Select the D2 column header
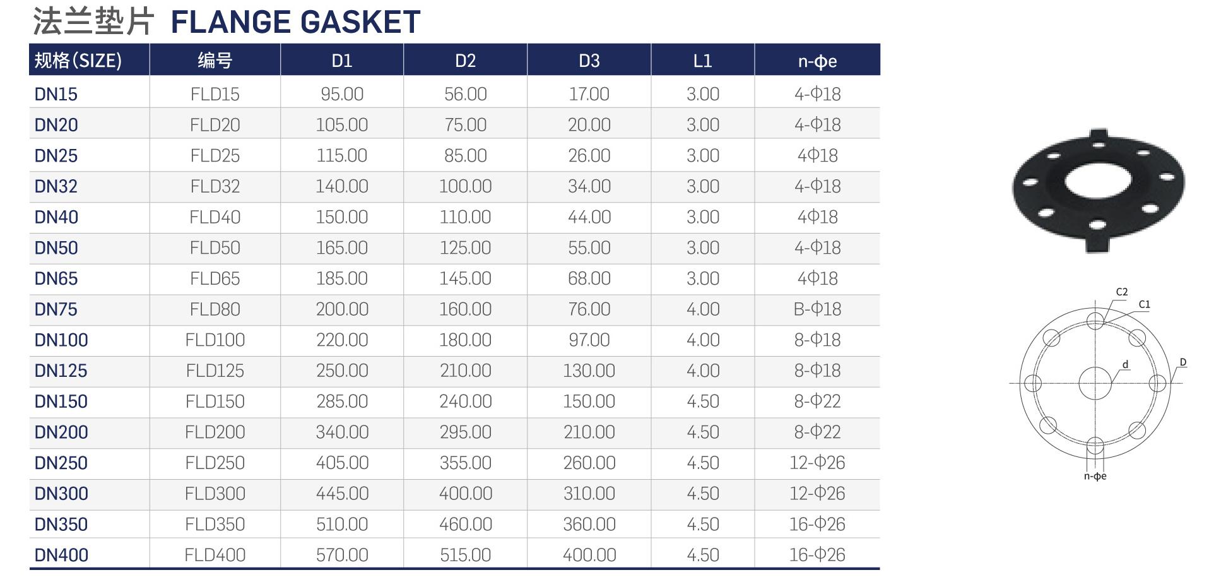Screen dimensions: 1221x582 pyautogui.click(x=466, y=61)
